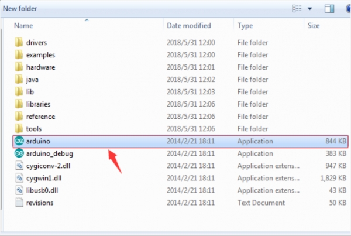Viewport: 351px width, 236px height.
Task: Click the arduino application icon
Action: tap(19, 141)
